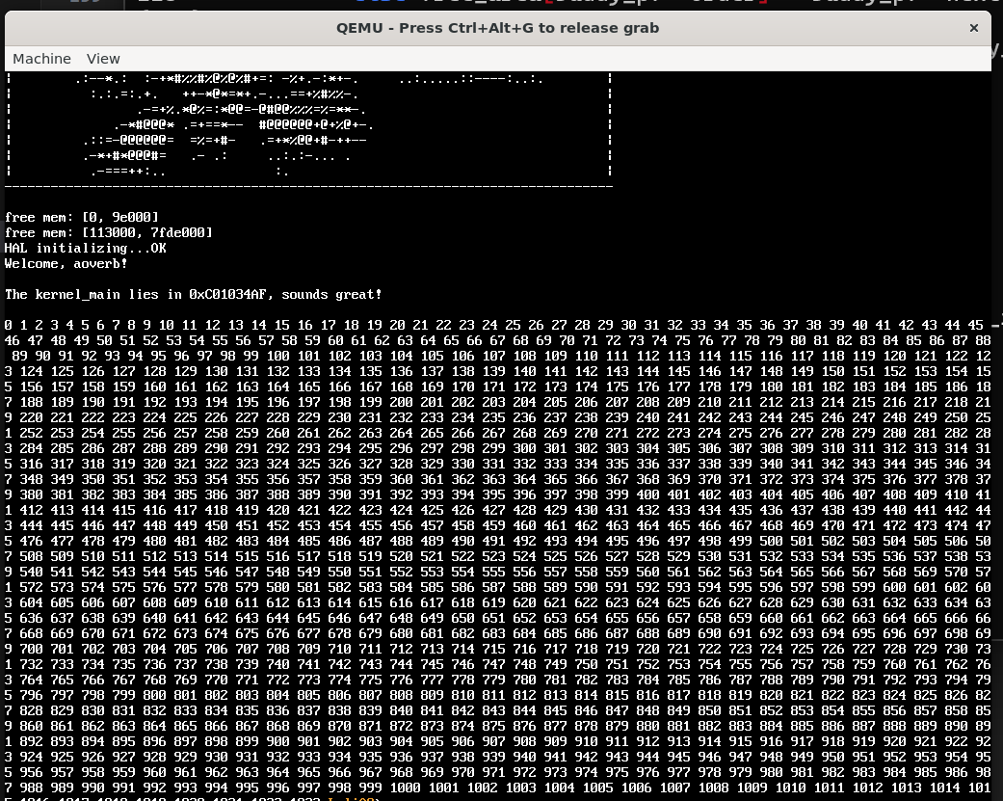The height and width of the screenshot is (801, 1003).
Task: Open the View menu
Action: point(103,59)
